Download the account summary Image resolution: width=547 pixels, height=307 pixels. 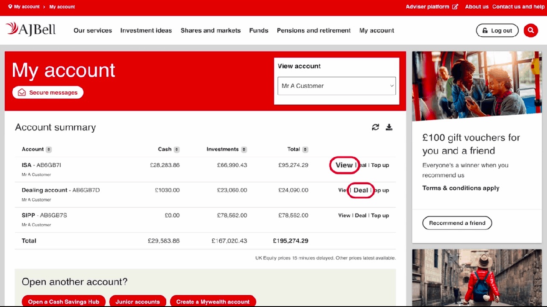pyautogui.click(x=389, y=127)
